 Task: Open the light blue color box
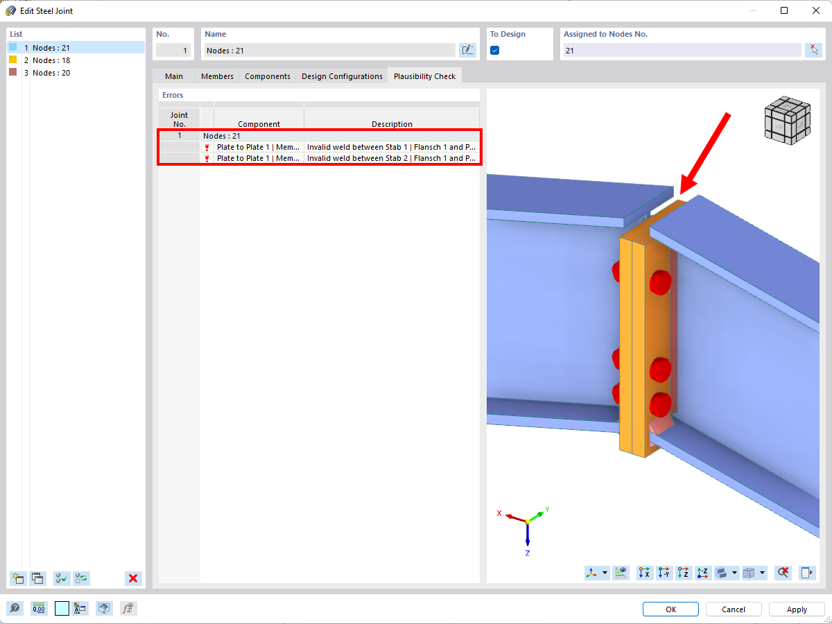tap(62, 608)
